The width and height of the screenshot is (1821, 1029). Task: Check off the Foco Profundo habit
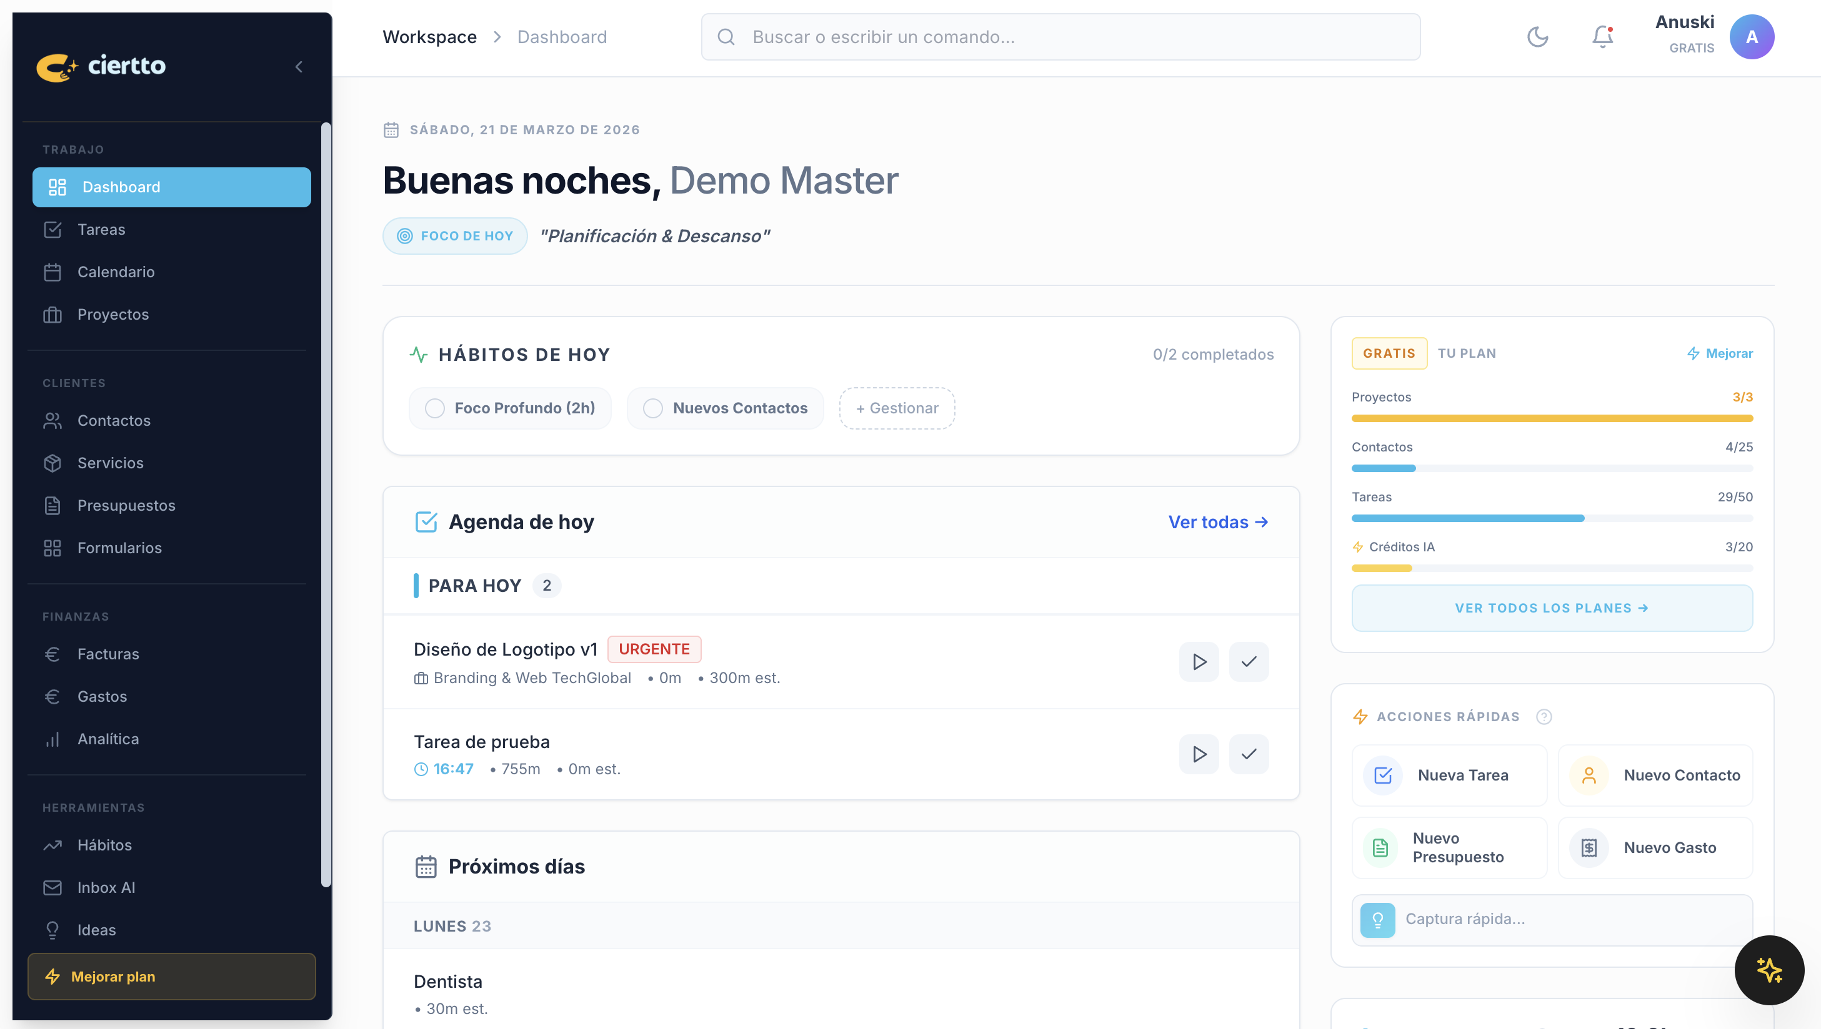tap(434, 408)
